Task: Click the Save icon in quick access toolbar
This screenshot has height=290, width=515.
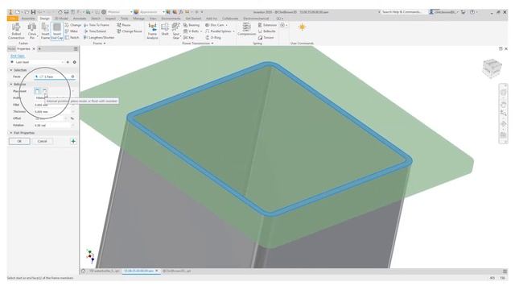Action: (x=33, y=12)
